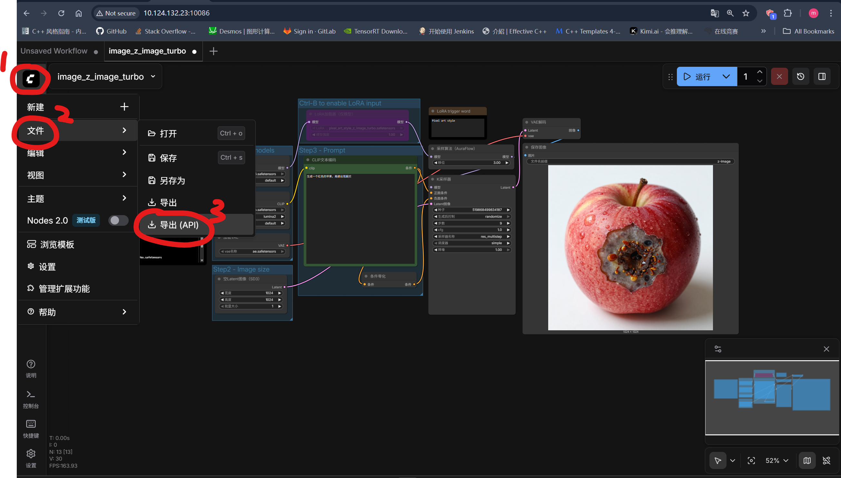Viewport: 841px width, 478px height.
Task: Toggle link visibility with the unlink icon
Action: click(x=826, y=460)
